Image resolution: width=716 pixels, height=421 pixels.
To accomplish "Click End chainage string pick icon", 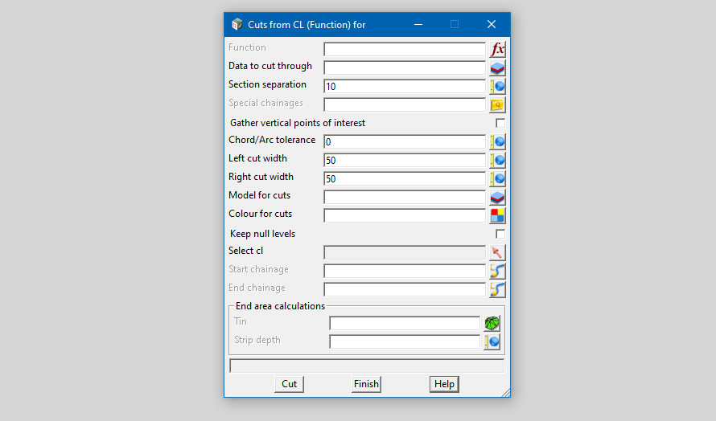I will click(x=497, y=289).
